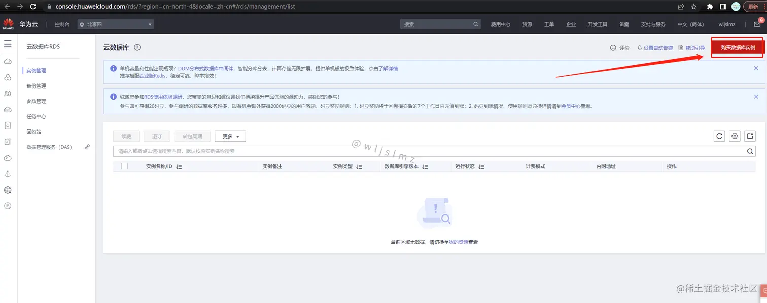Open 备案 in top navigation
This screenshot has height=303, width=767.
[624, 24]
